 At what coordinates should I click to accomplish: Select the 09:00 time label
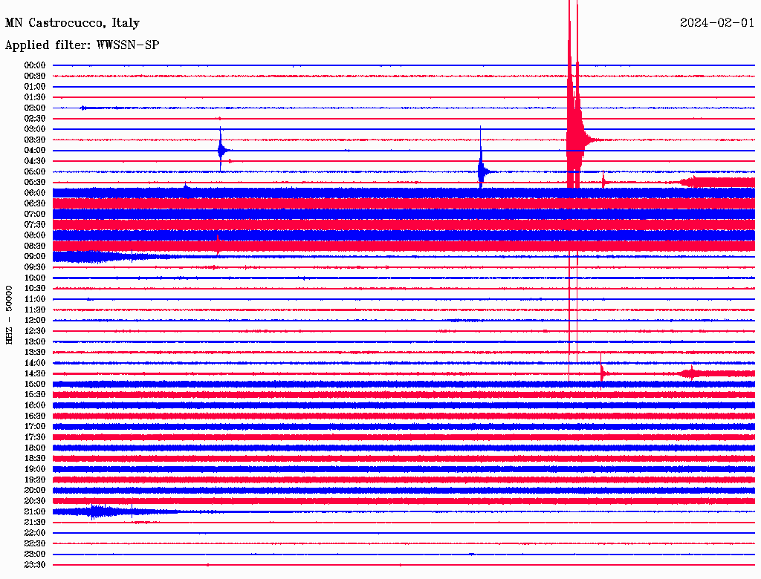[35, 257]
